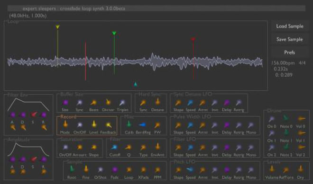Select the Filter Cutoff knob
Screen dimensions: 313x184
click(x=115, y=148)
